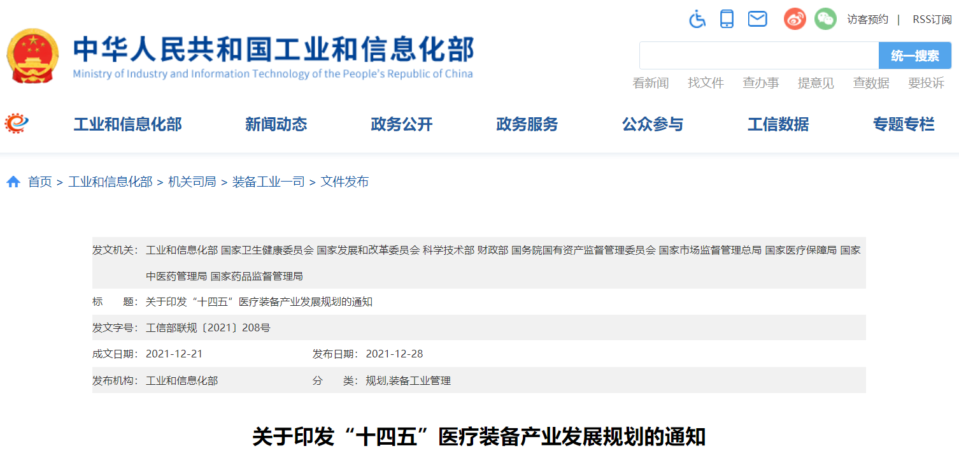The height and width of the screenshot is (453, 959).
Task: Select 查数据 quick link
Action: pyautogui.click(x=871, y=83)
